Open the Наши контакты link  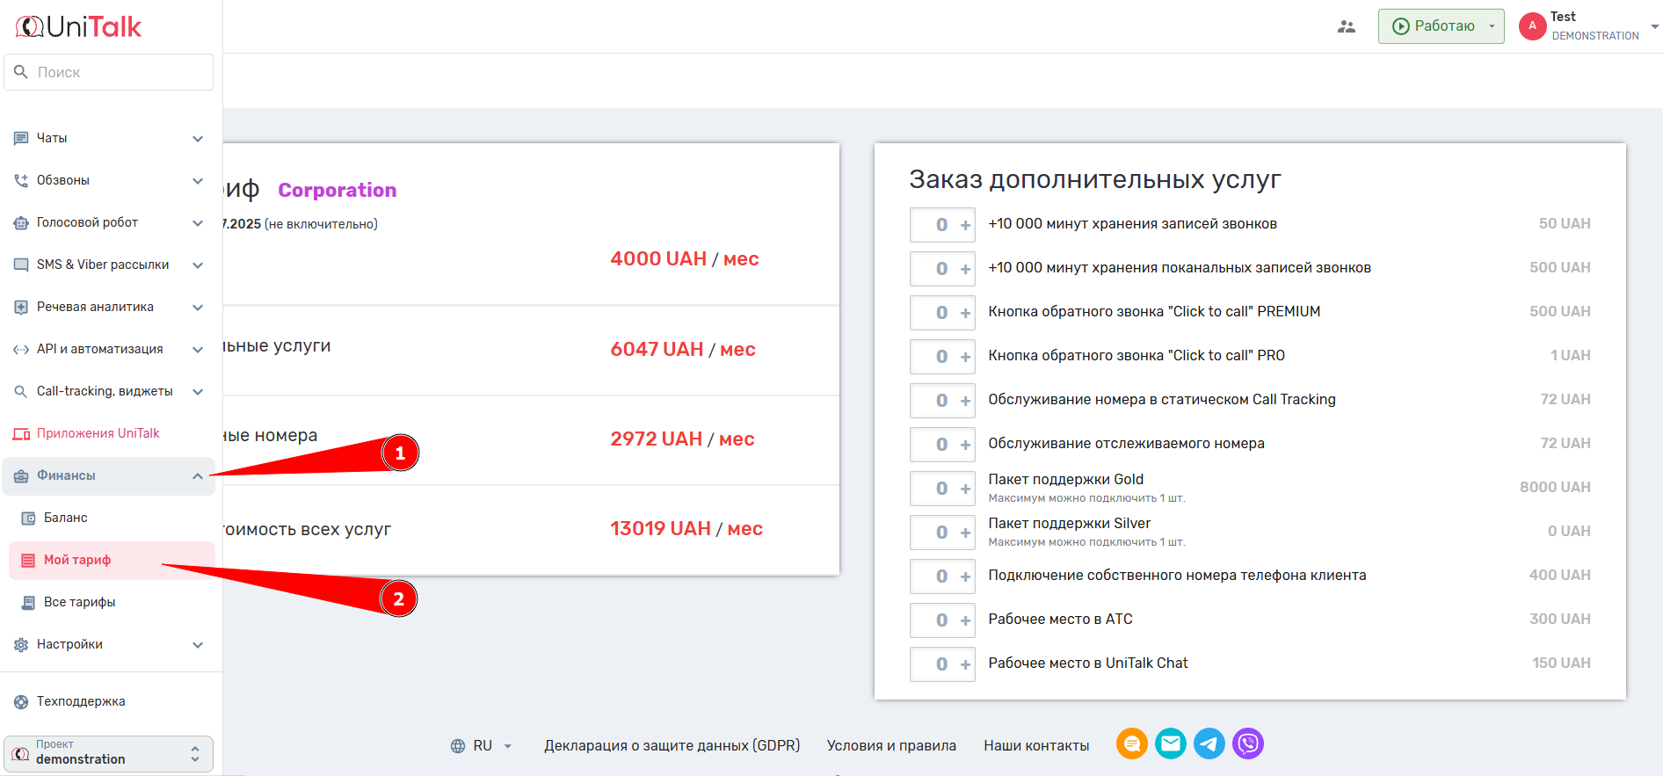click(x=1036, y=745)
